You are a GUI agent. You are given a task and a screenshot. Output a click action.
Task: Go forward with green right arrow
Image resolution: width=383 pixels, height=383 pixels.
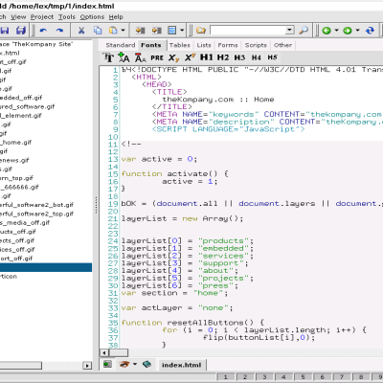(x=348, y=31)
